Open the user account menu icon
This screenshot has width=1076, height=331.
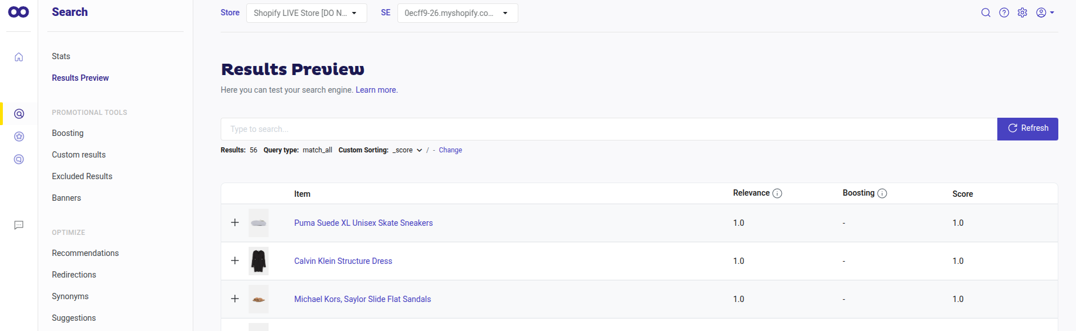[1045, 13]
